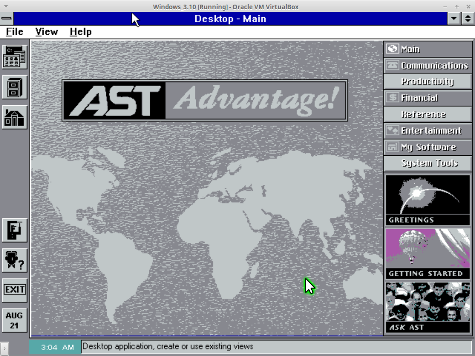Image resolution: width=475 pixels, height=356 pixels.
Task: Click the Program Manager window icon in sidebar
Action: click(14, 57)
